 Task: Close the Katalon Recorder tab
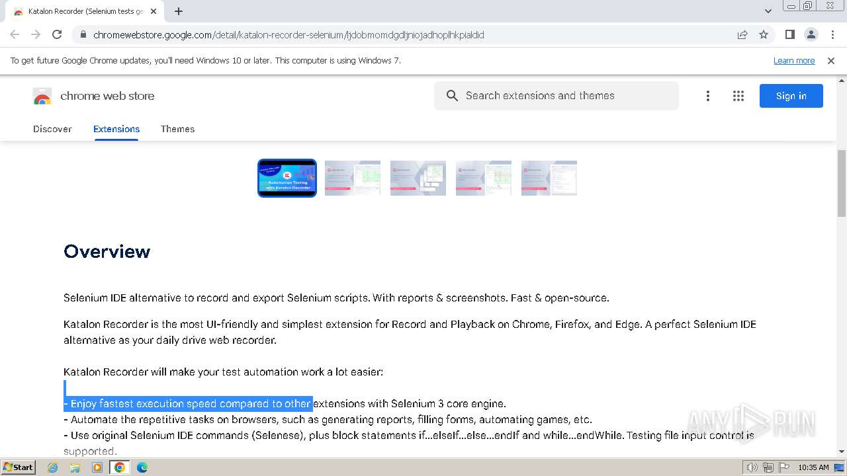point(154,11)
